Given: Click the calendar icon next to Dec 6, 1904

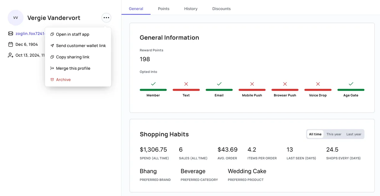Looking at the screenshot, I should pyautogui.click(x=10, y=44).
